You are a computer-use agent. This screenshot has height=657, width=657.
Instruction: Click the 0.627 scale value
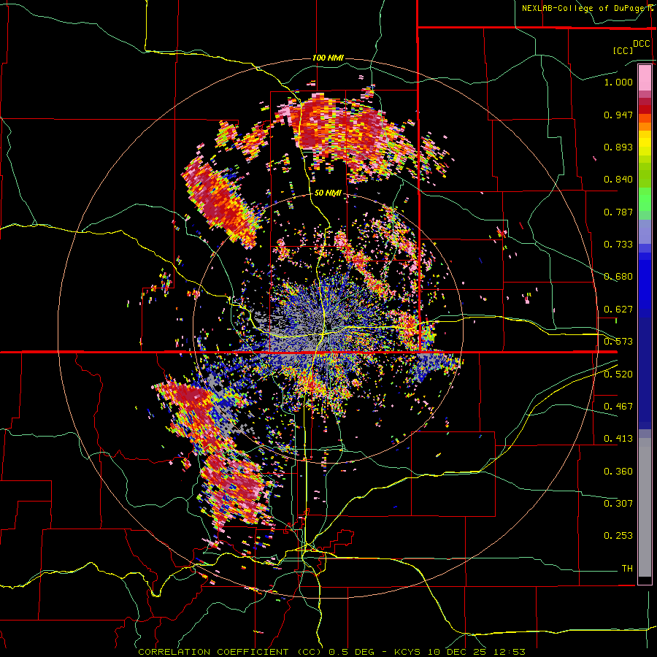pyautogui.click(x=618, y=310)
